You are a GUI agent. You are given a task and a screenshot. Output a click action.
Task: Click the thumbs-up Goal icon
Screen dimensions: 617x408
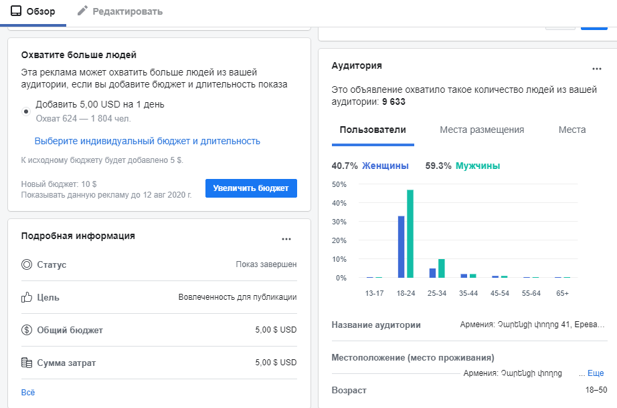point(27,297)
